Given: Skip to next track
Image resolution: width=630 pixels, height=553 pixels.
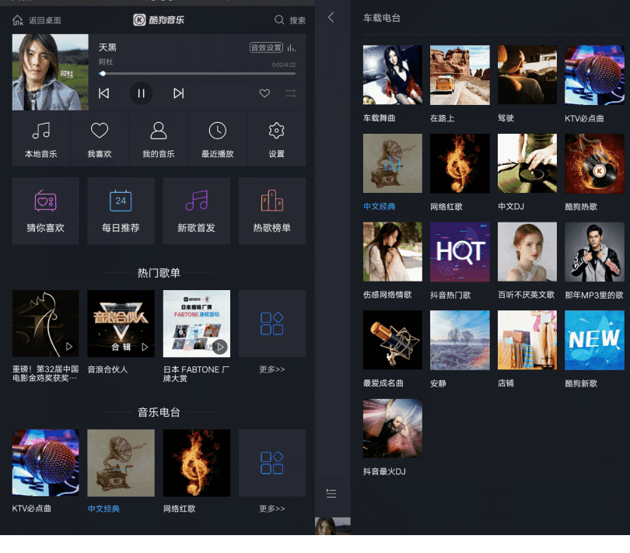Looking at the screenshot, I should pos(178,93).
